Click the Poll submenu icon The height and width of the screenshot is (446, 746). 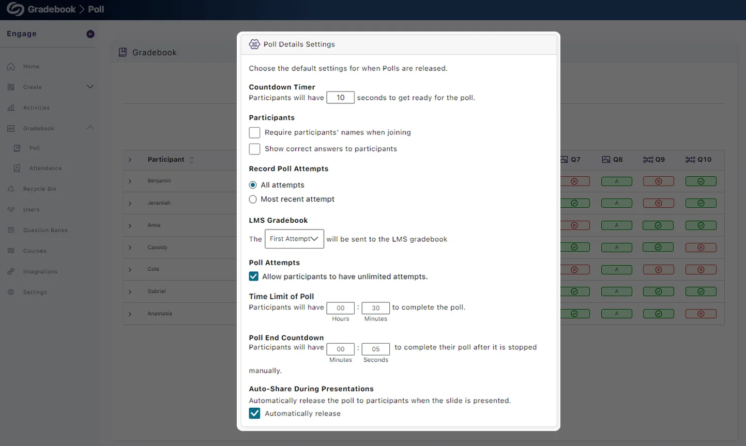click(17, 148)
